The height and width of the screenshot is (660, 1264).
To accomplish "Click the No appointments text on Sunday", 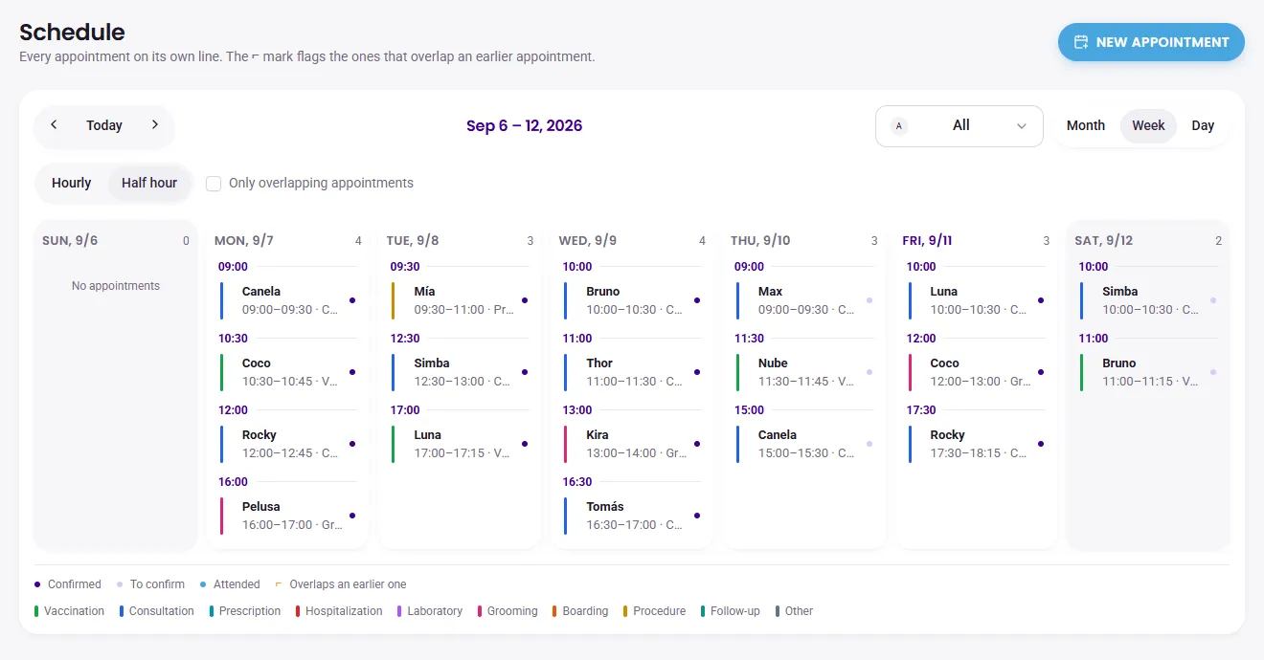I will [x=116, y=286].
